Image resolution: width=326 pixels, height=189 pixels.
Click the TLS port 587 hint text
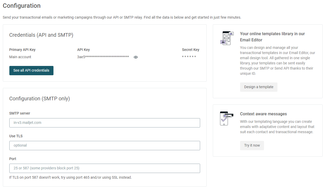point(71,177)
